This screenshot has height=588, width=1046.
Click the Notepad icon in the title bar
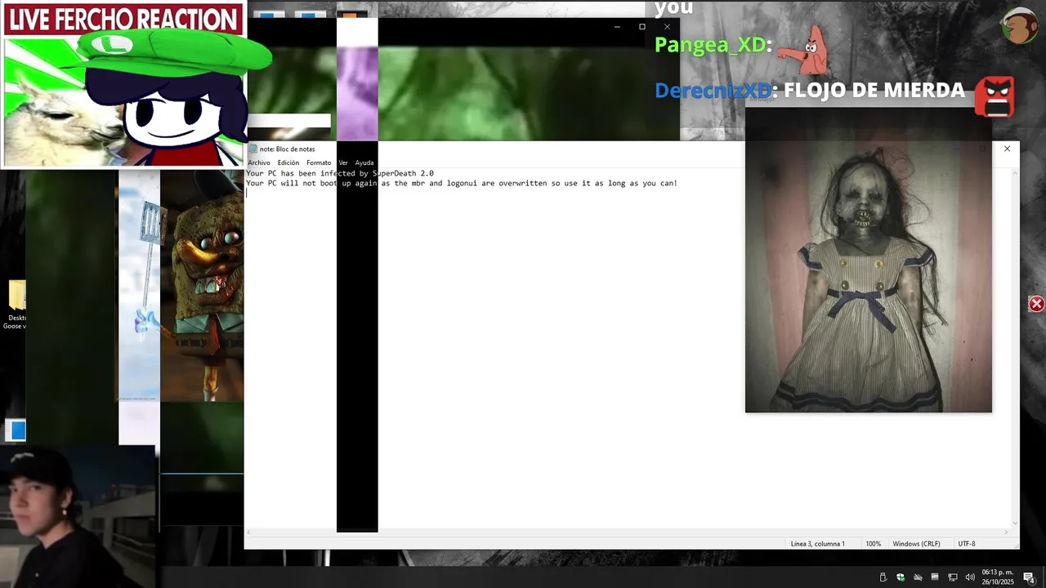pyautogui.click(x=253, y=149)
